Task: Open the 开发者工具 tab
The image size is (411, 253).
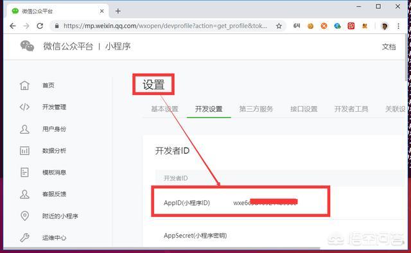Action: pyautogui.click(x=351, y=109)
